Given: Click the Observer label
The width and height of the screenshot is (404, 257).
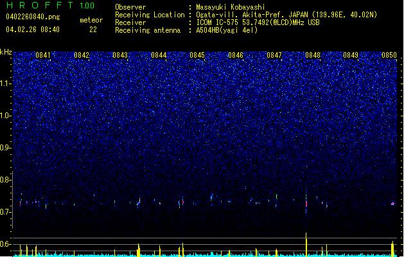Looking at the screenshot, I should coord(130,7).
